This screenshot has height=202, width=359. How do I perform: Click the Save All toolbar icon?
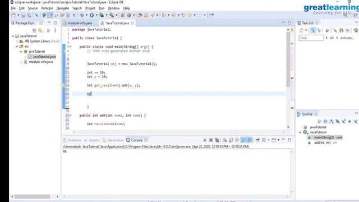pos(29,15)
